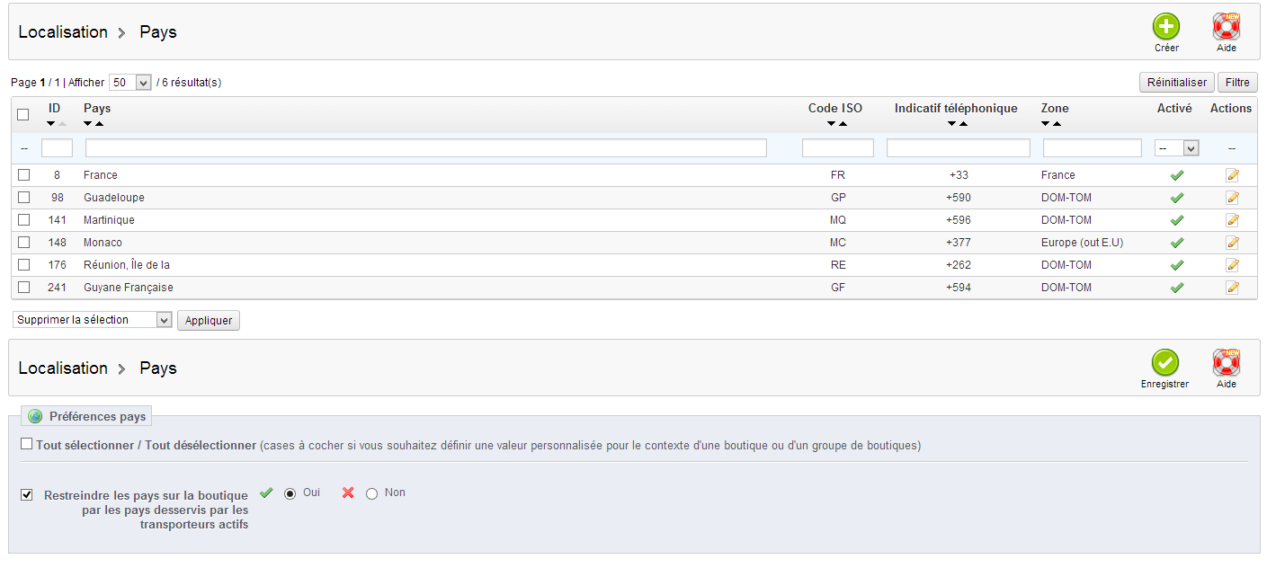
Task: Toggle Guyane Française activated green checkmark
Action: pos(1176,288)
